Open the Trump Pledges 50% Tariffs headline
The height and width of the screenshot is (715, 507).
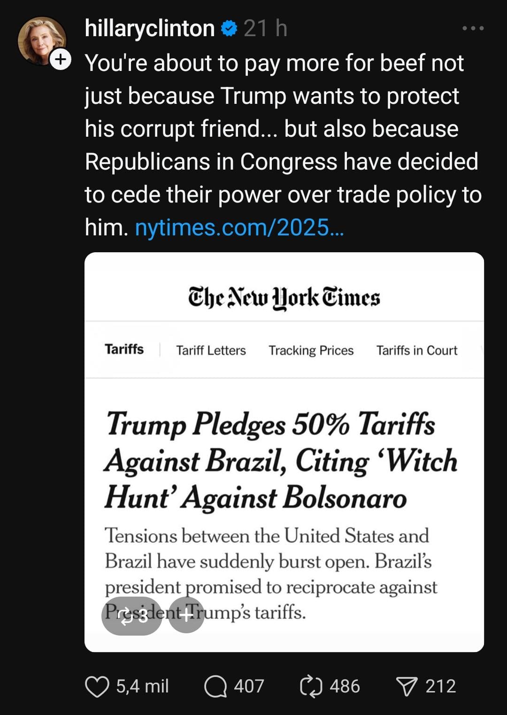[280, 460]
